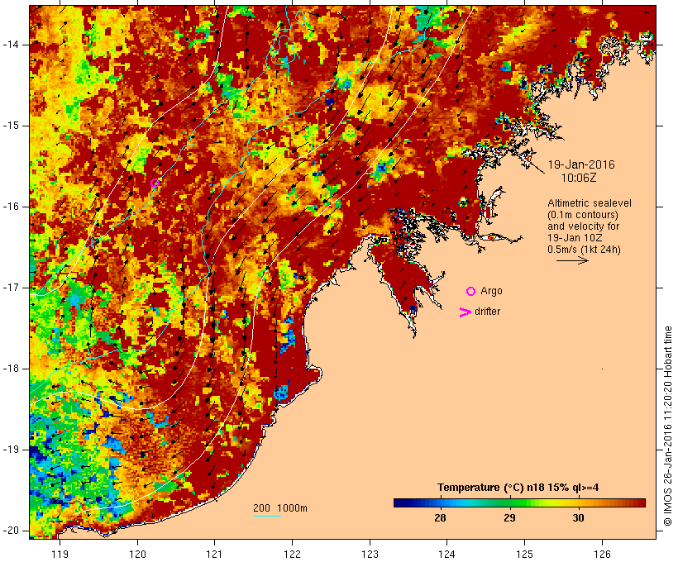Image resolution: width=678 pixels, height=562 pixels.
Task: Click the '10:06Z' time label
Action: click(579, 178)
